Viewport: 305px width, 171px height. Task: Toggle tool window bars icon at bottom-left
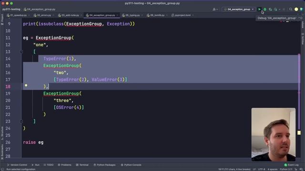click(2, 170)
